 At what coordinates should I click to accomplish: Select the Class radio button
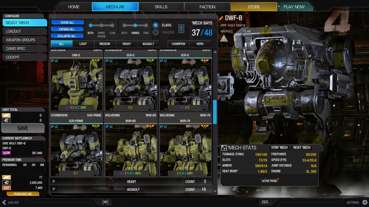pyautogui.click(x=156, y=25)
